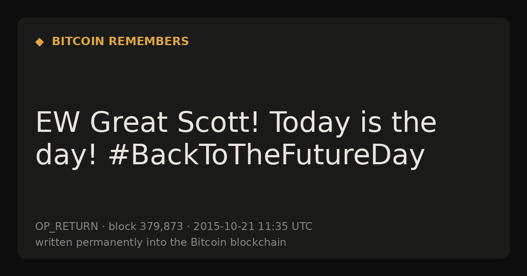Click the word 'Today' in message
This screenshot has height=276, width=527.
(310, 123)
